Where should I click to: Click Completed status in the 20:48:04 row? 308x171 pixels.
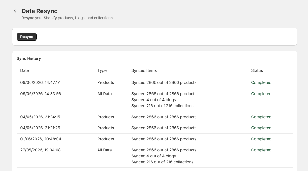(261, 139)
